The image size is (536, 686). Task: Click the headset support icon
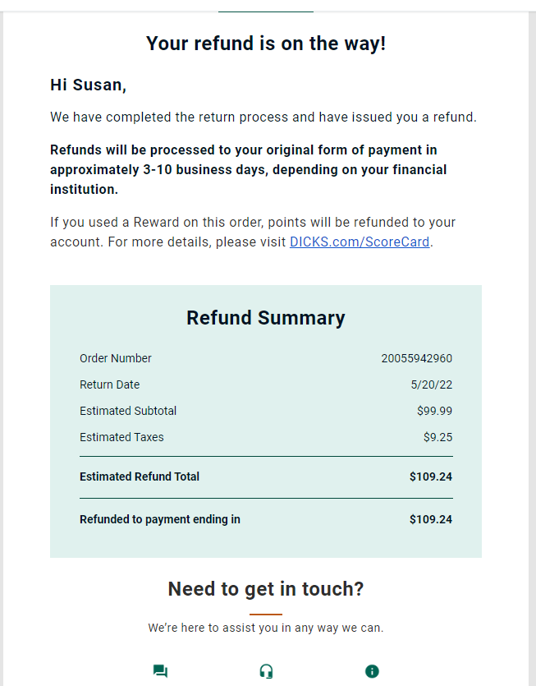click(266, 671)
